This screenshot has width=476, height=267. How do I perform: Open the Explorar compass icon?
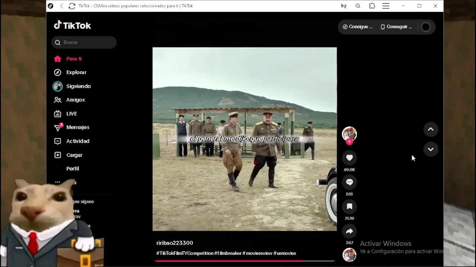57,72
